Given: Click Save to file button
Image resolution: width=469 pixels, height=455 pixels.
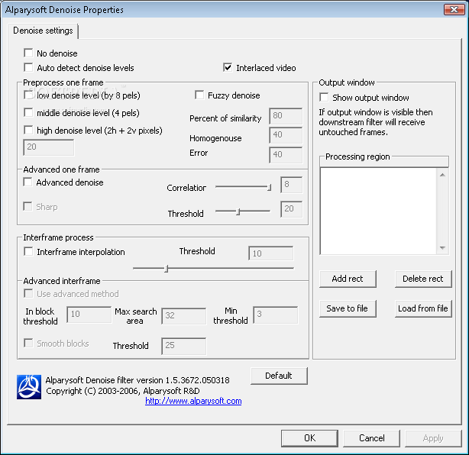Looking at the screenshot, I should [348, 308].
